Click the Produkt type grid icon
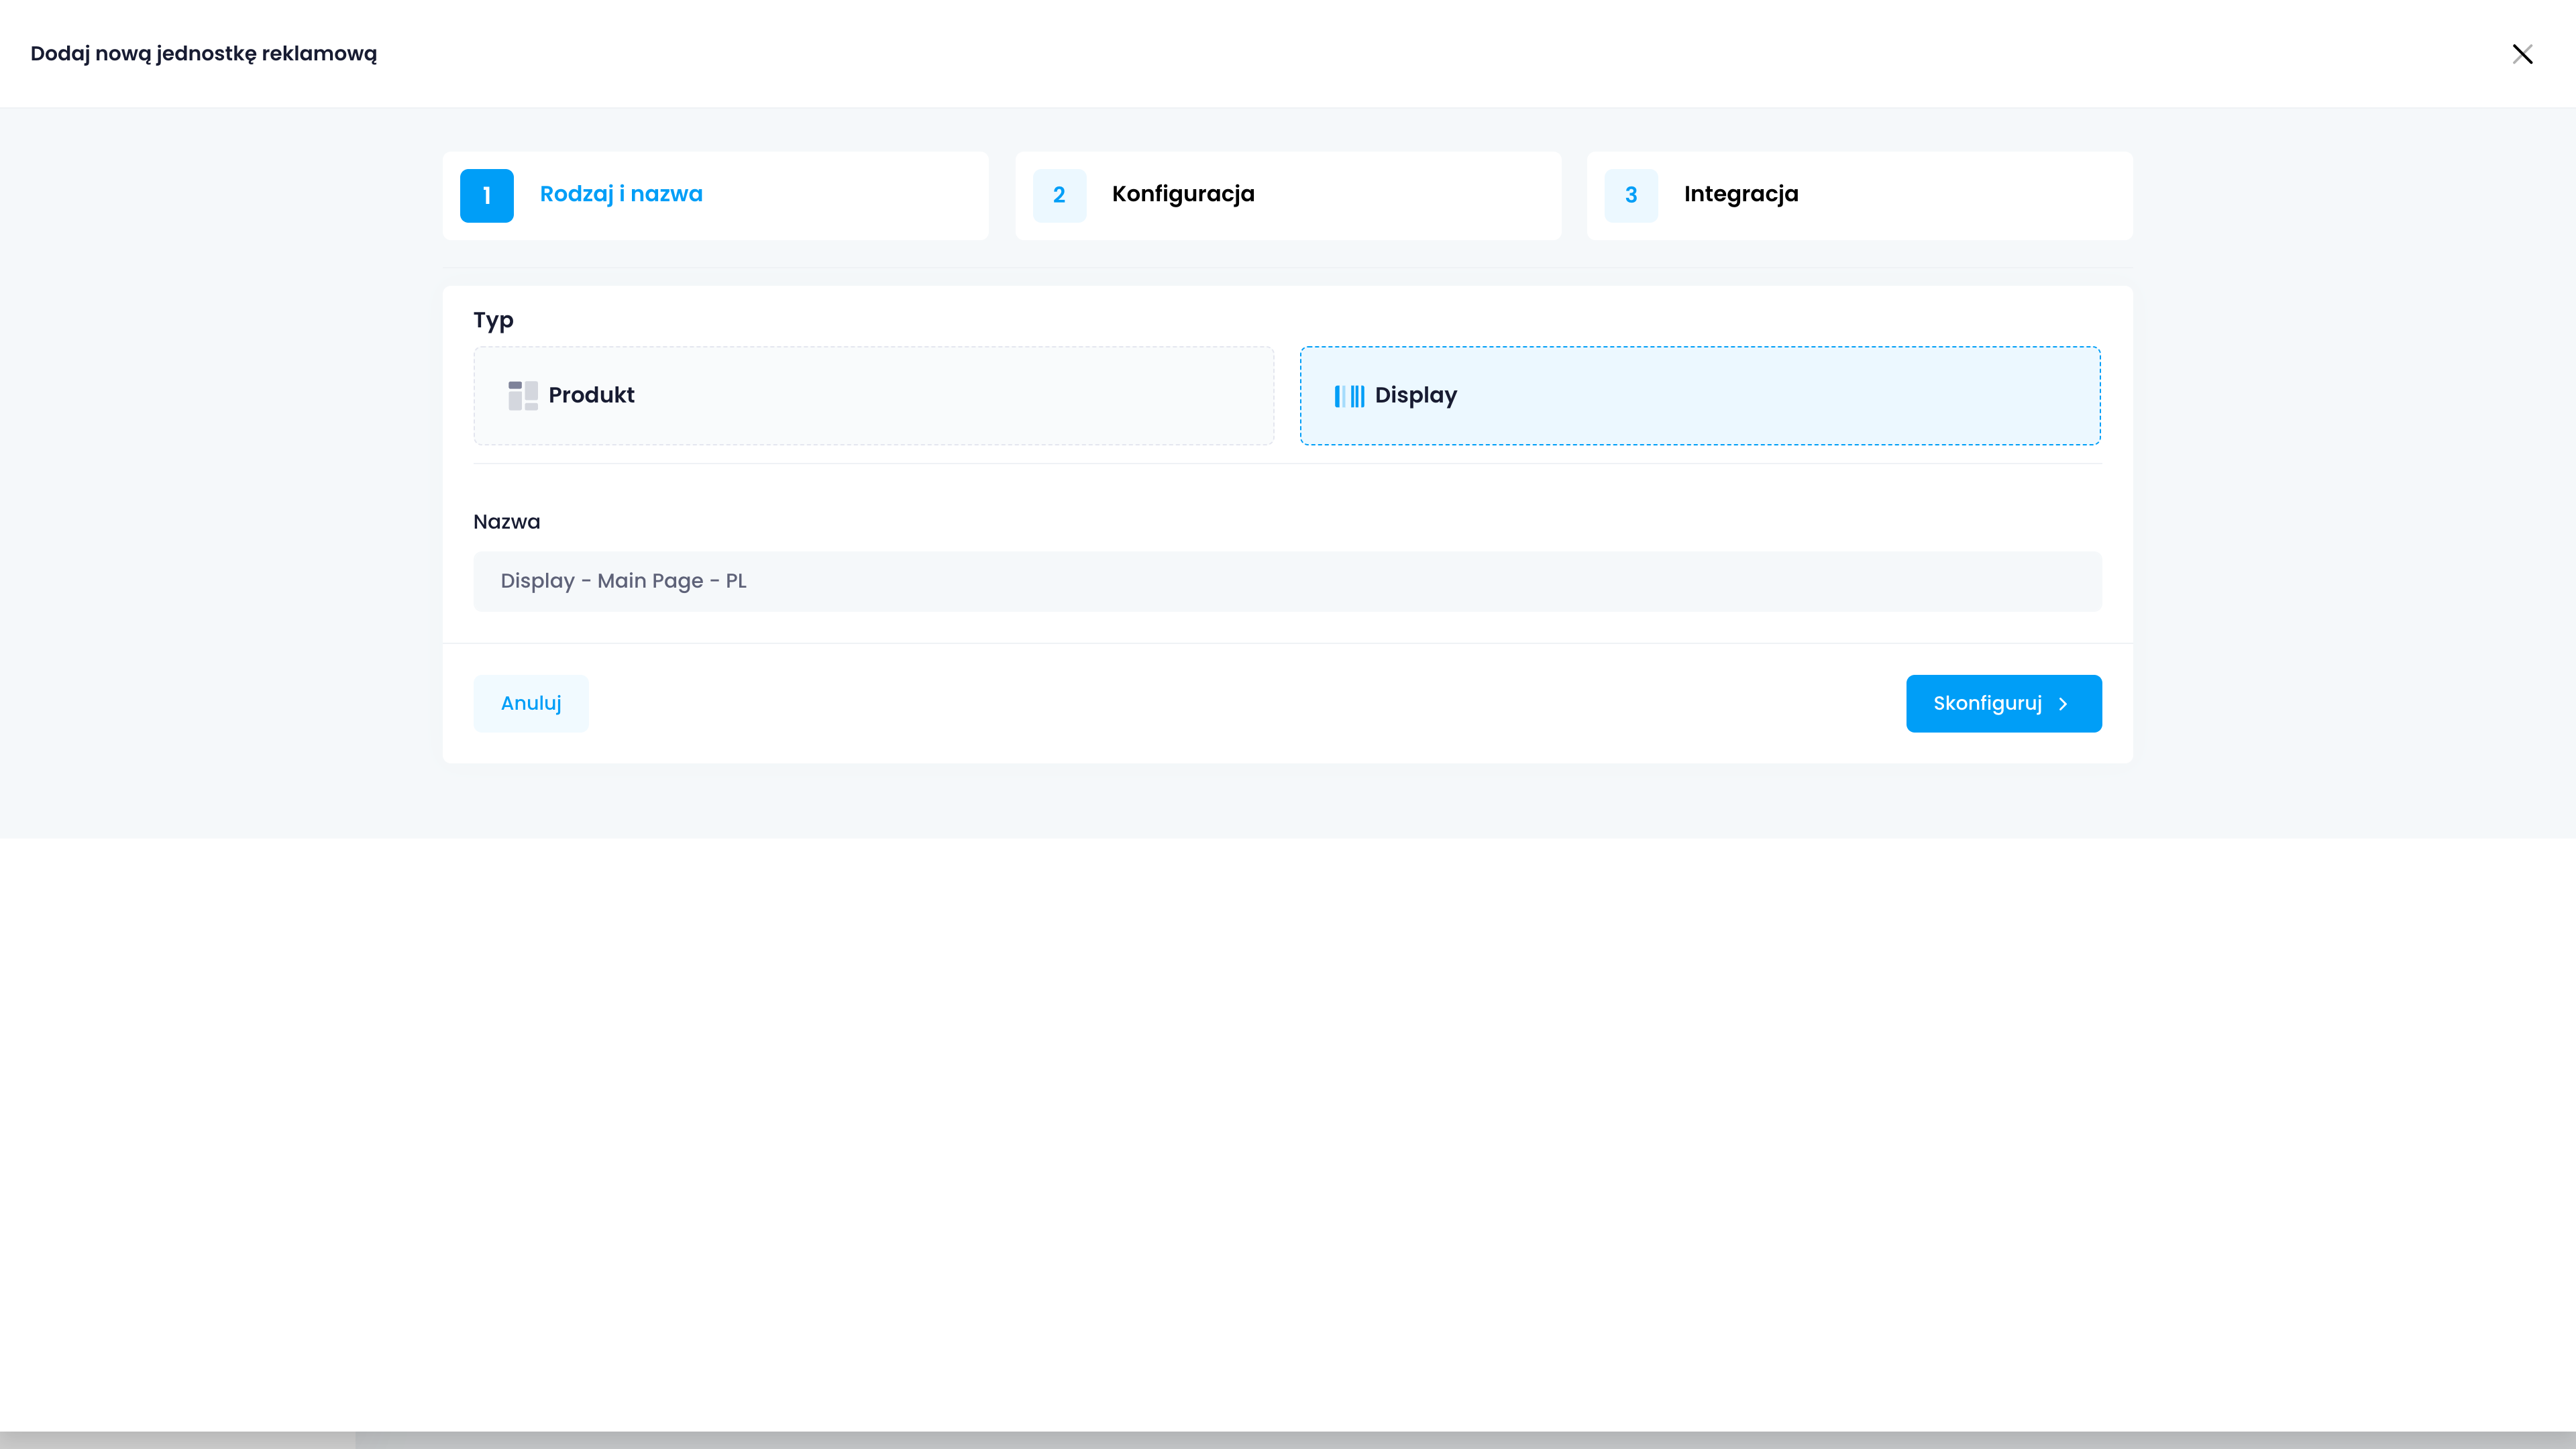2576x1449 pixels. tap(522, 395)
